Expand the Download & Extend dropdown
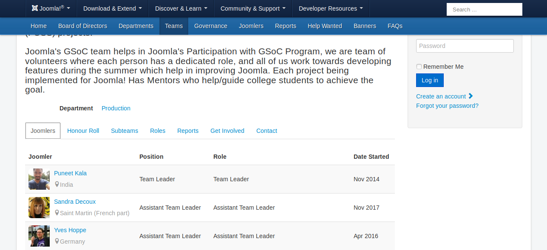The image size is (547, 250). click(112, 8)
